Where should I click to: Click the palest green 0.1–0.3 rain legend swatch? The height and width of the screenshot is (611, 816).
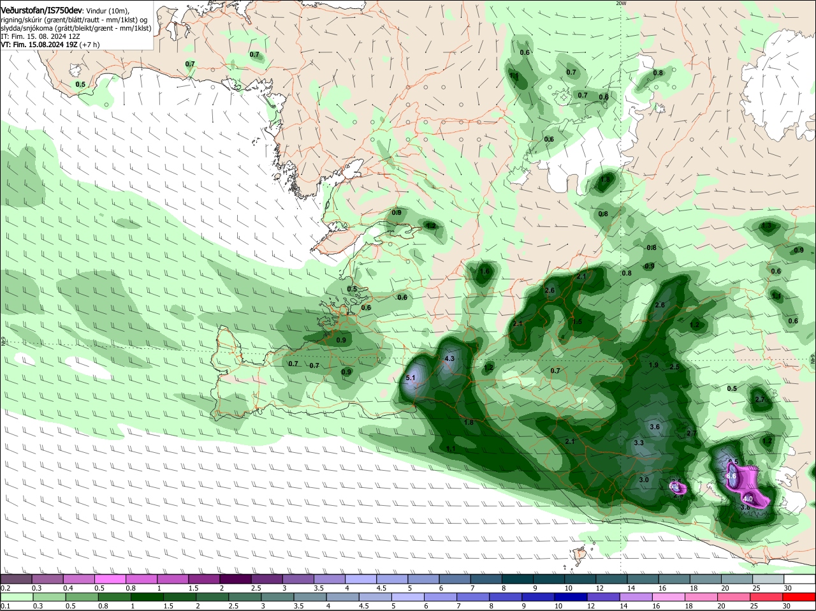tap(17, 597)
